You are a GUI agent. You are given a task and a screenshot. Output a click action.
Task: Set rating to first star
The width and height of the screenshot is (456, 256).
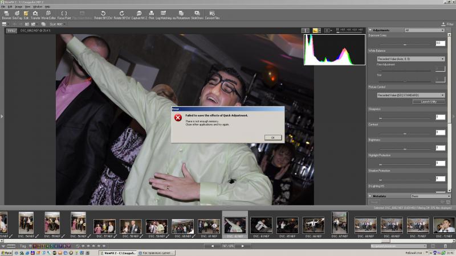83,246
